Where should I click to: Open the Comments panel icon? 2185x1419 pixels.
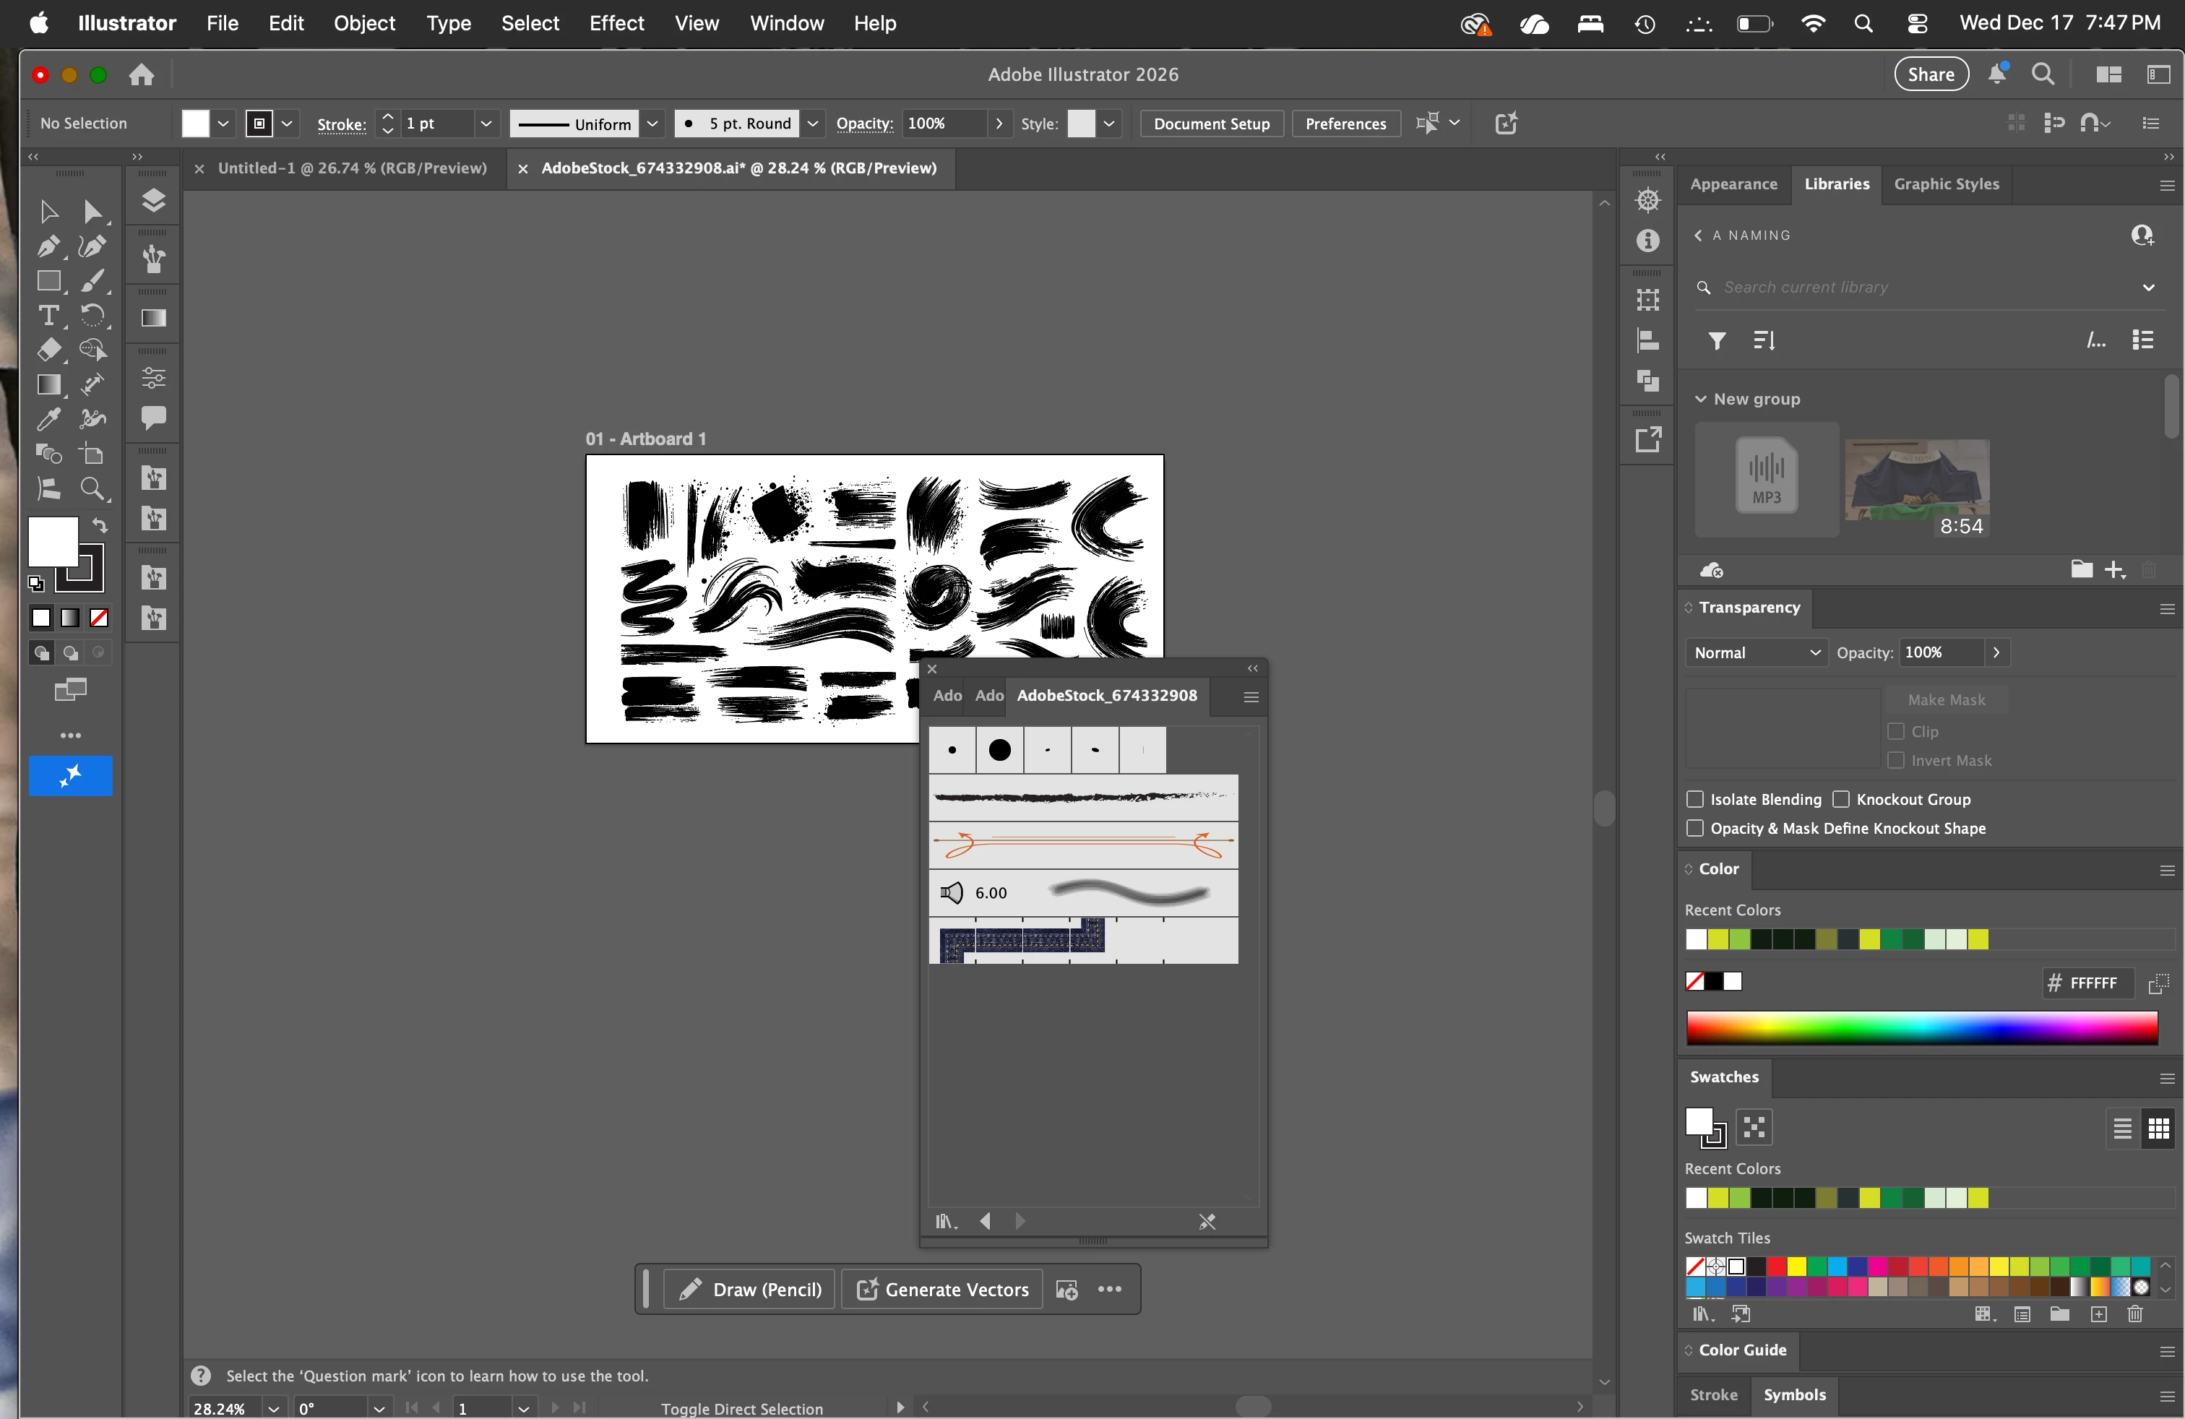pos(153,418)
